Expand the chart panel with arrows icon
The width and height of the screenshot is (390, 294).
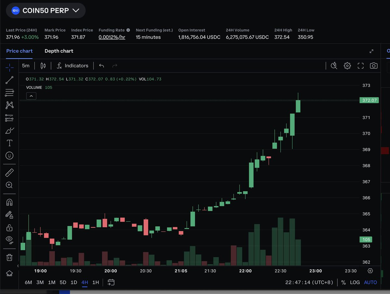coord(371,51)
